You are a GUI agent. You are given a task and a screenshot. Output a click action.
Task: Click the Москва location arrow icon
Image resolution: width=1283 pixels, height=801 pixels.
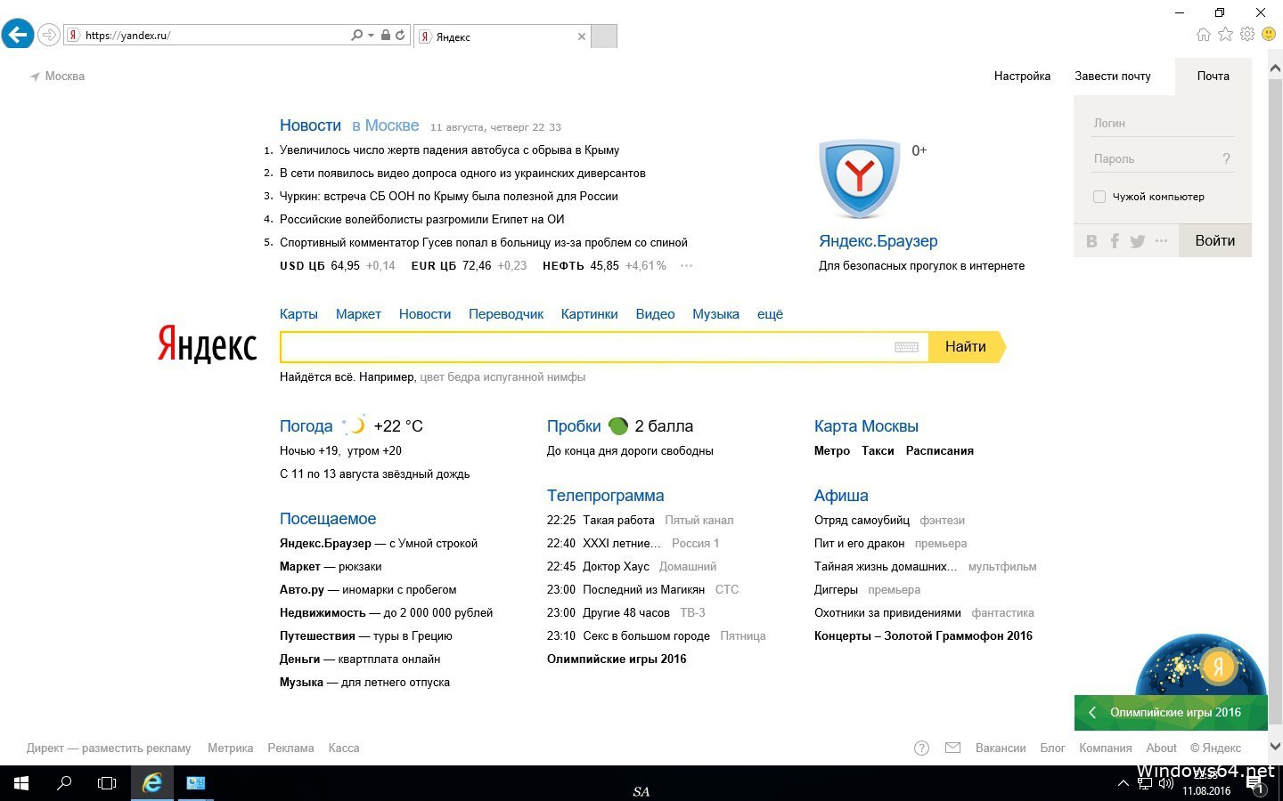pos(35,77)
